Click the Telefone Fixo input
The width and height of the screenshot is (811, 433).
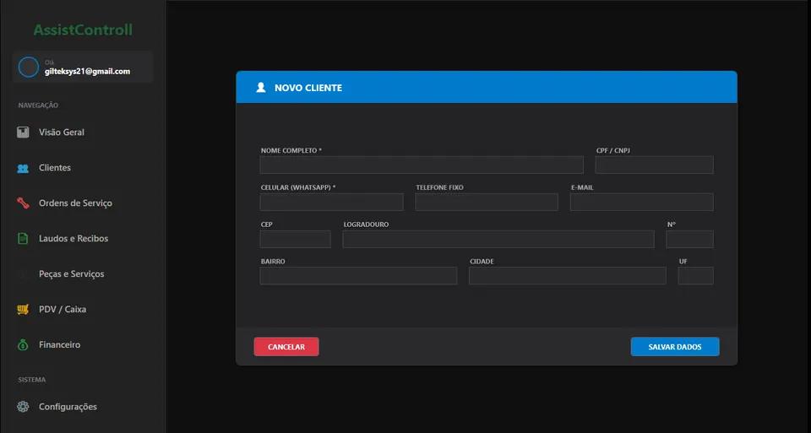coord(487,202)
